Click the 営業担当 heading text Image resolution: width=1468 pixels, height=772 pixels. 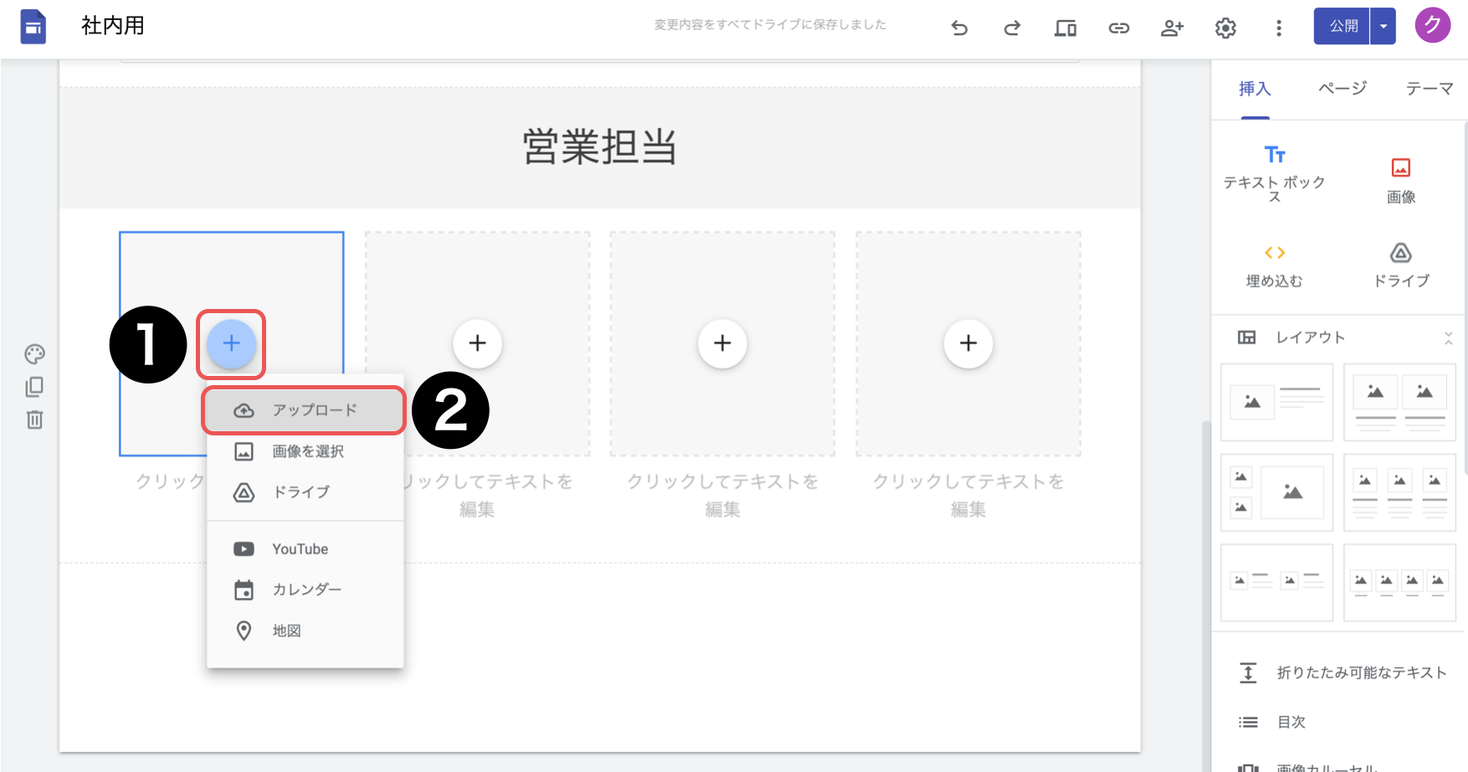click(x=599, y=147)
